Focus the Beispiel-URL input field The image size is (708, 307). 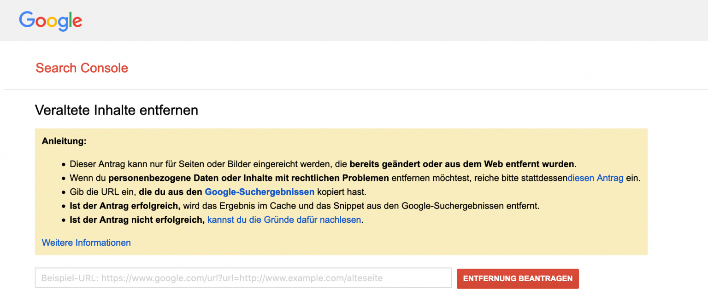[x=243, y=278]
